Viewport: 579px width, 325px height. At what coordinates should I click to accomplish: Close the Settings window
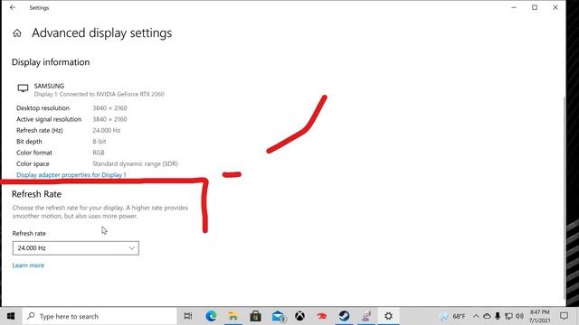pyautogui.click(x=555, y=7)
